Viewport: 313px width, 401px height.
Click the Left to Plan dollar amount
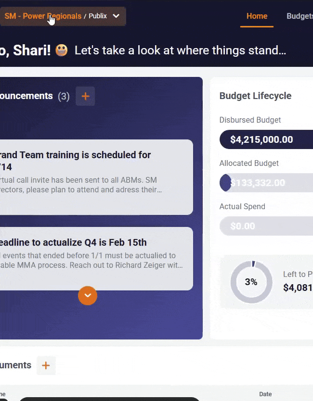tap(298, 288)
